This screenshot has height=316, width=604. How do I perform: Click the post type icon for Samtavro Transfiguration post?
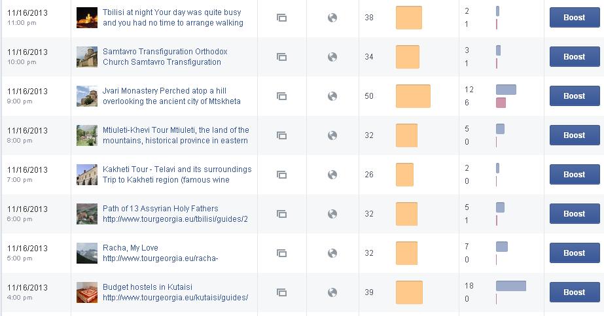(x=281, y=57)
